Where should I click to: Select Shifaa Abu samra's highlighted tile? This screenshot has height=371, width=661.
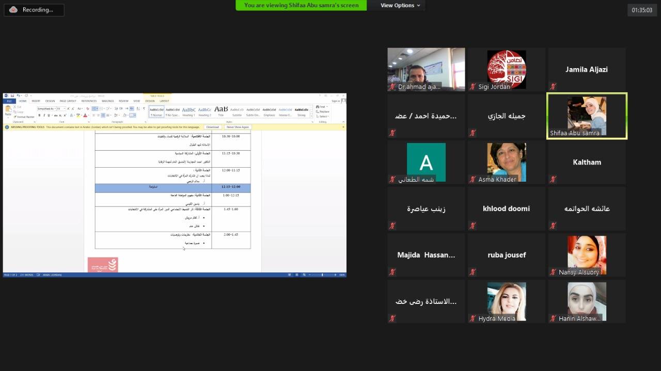point(587,116)
